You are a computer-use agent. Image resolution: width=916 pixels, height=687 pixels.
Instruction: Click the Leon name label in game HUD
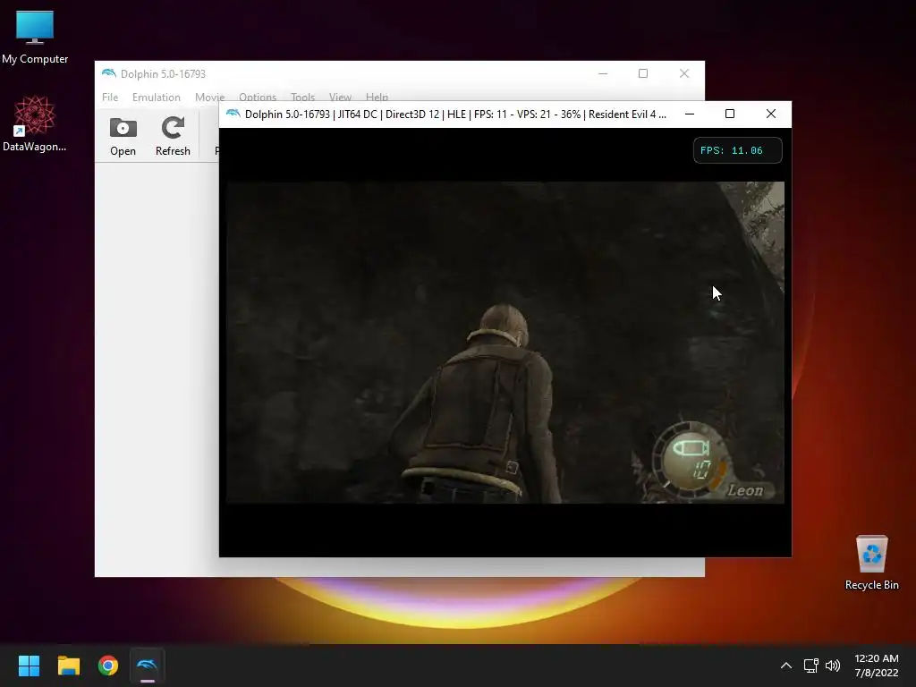[745, 491]
